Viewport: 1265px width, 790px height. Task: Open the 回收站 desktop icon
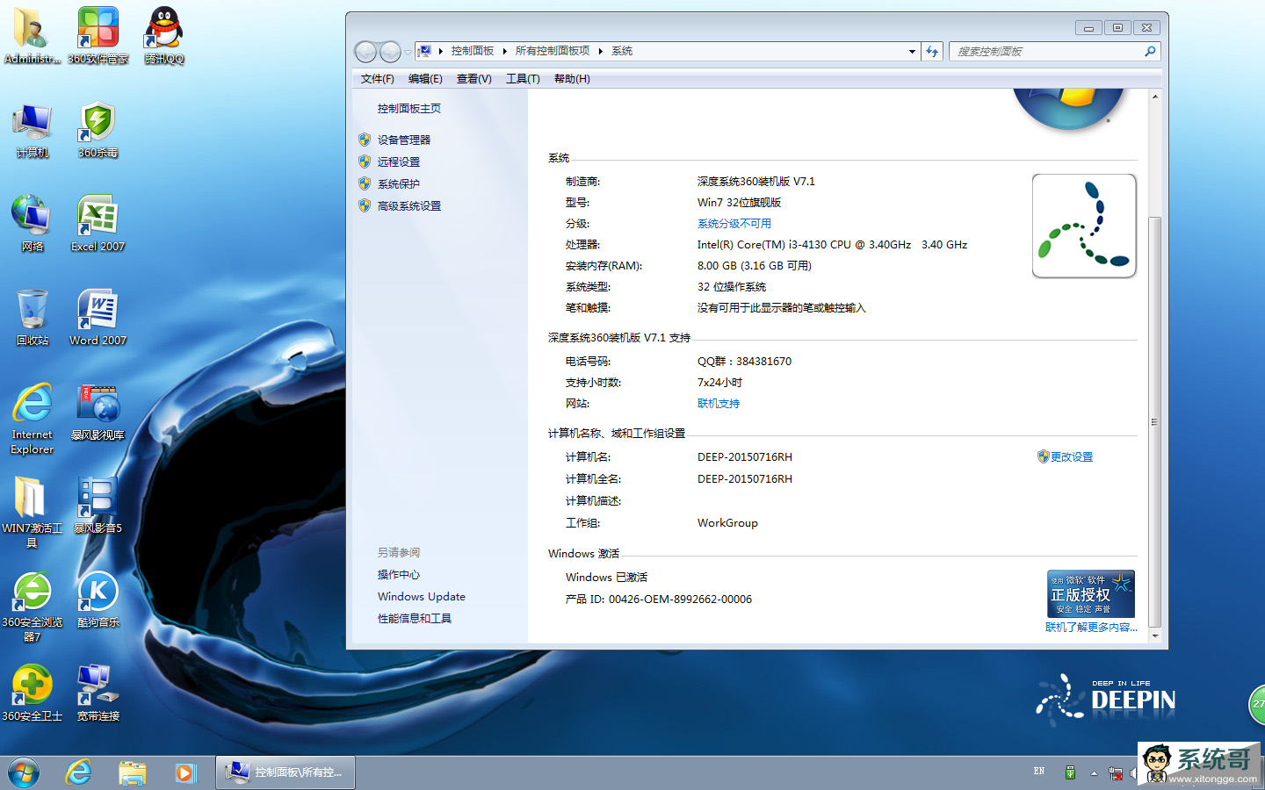point(33,318)
